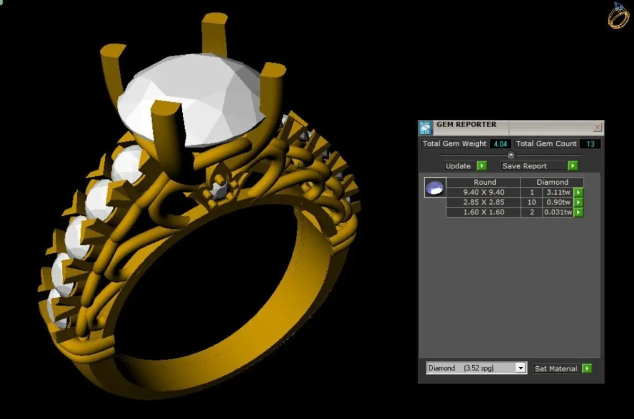Collapse the panel using the up-arrow handle
The image size is (634, 419).
coord(511,155)
